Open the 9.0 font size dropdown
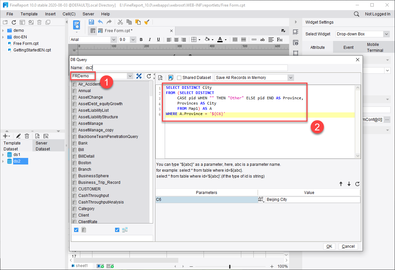 tap(133, 40)
